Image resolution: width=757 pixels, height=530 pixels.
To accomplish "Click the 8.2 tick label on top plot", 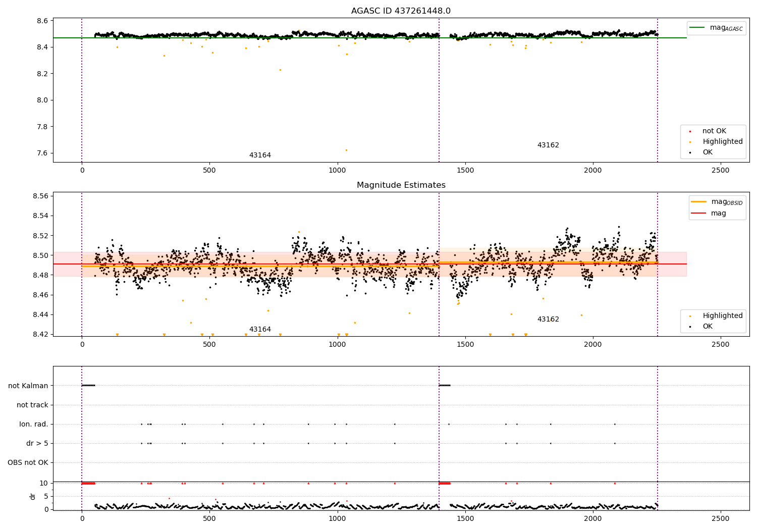I will [x=42, y=74].
